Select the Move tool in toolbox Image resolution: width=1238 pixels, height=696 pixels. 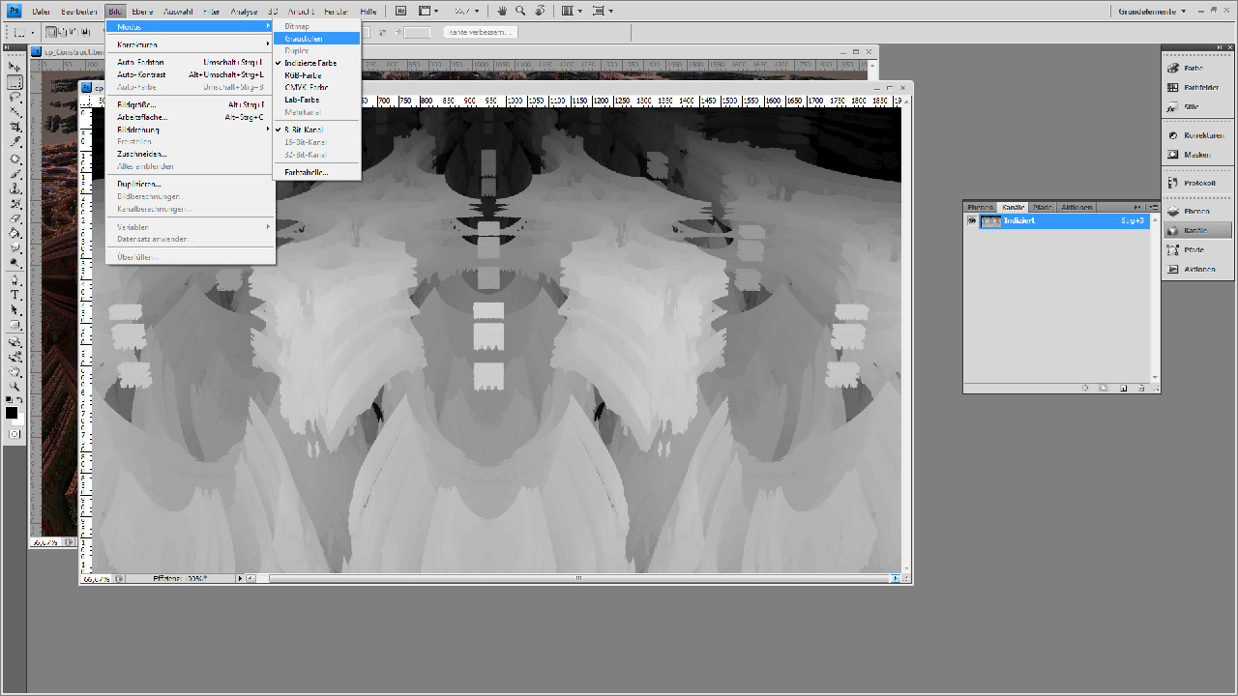15,67
